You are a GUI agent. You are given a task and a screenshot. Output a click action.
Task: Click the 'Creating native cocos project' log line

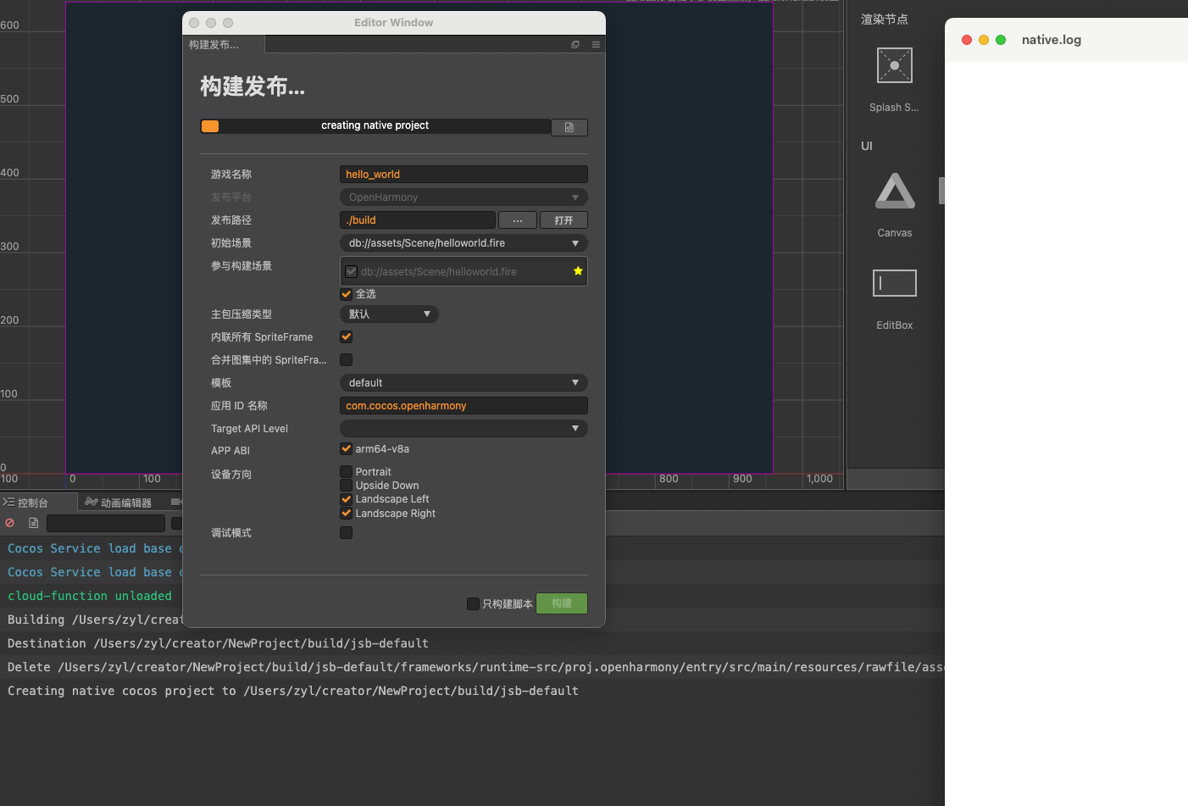click(x=293, y=691)
